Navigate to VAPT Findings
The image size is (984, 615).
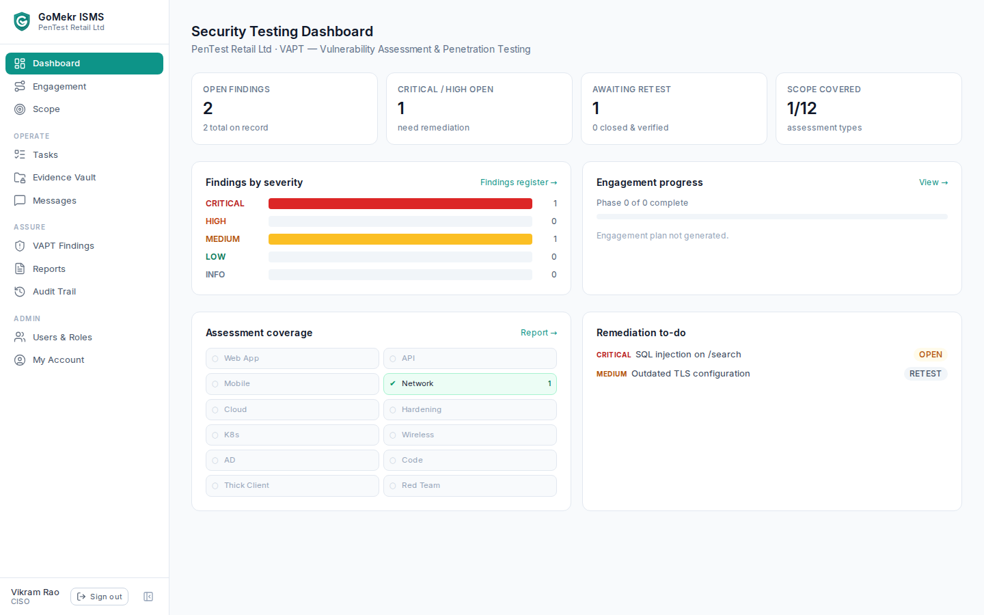tap(84, 246)
